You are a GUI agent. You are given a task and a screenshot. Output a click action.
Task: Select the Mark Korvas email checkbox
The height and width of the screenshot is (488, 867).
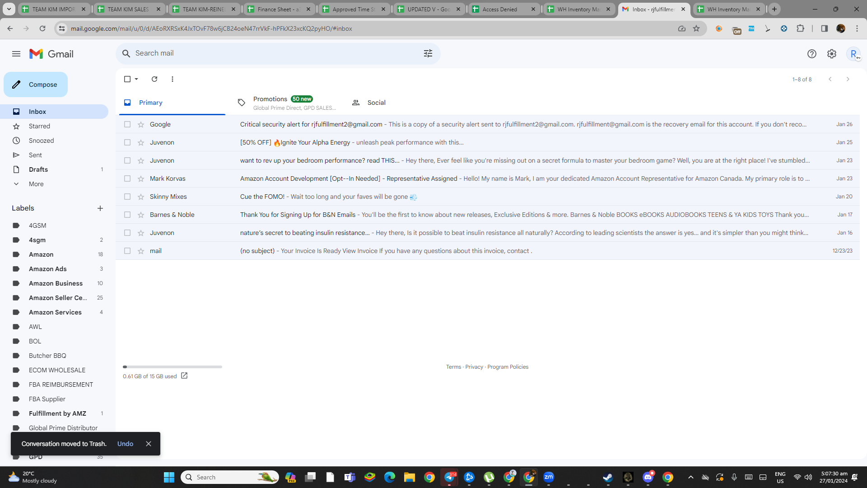pos(127,178)
